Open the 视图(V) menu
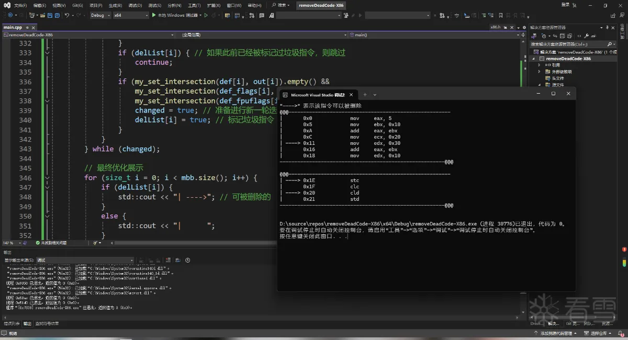Screen dimensions: 628x340 point(59,5)
